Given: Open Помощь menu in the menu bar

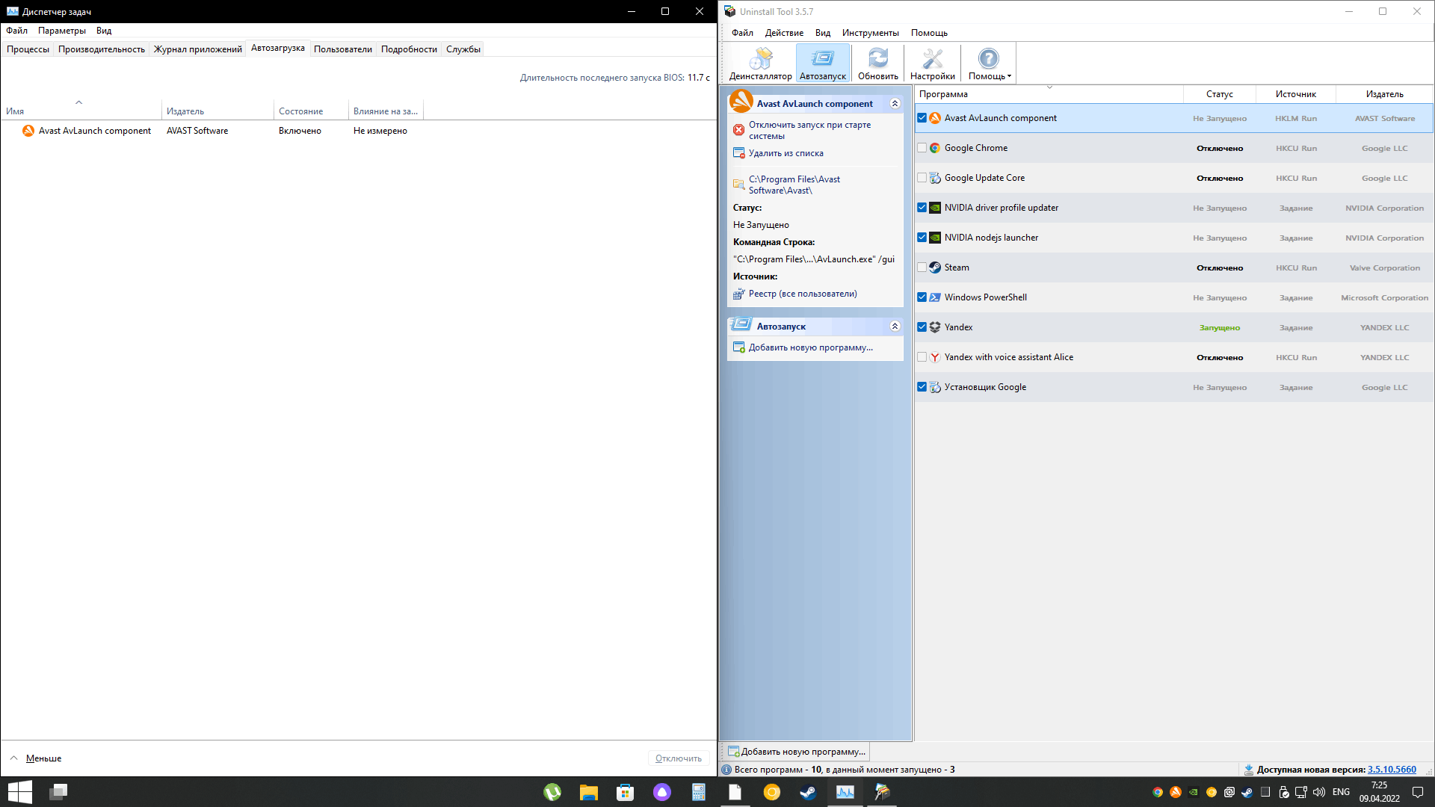Looking at the screenshot, I should [x=929, y=33].
